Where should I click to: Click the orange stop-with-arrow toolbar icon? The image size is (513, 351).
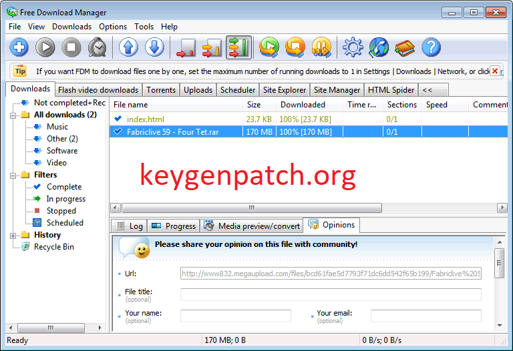coord(295,47)
